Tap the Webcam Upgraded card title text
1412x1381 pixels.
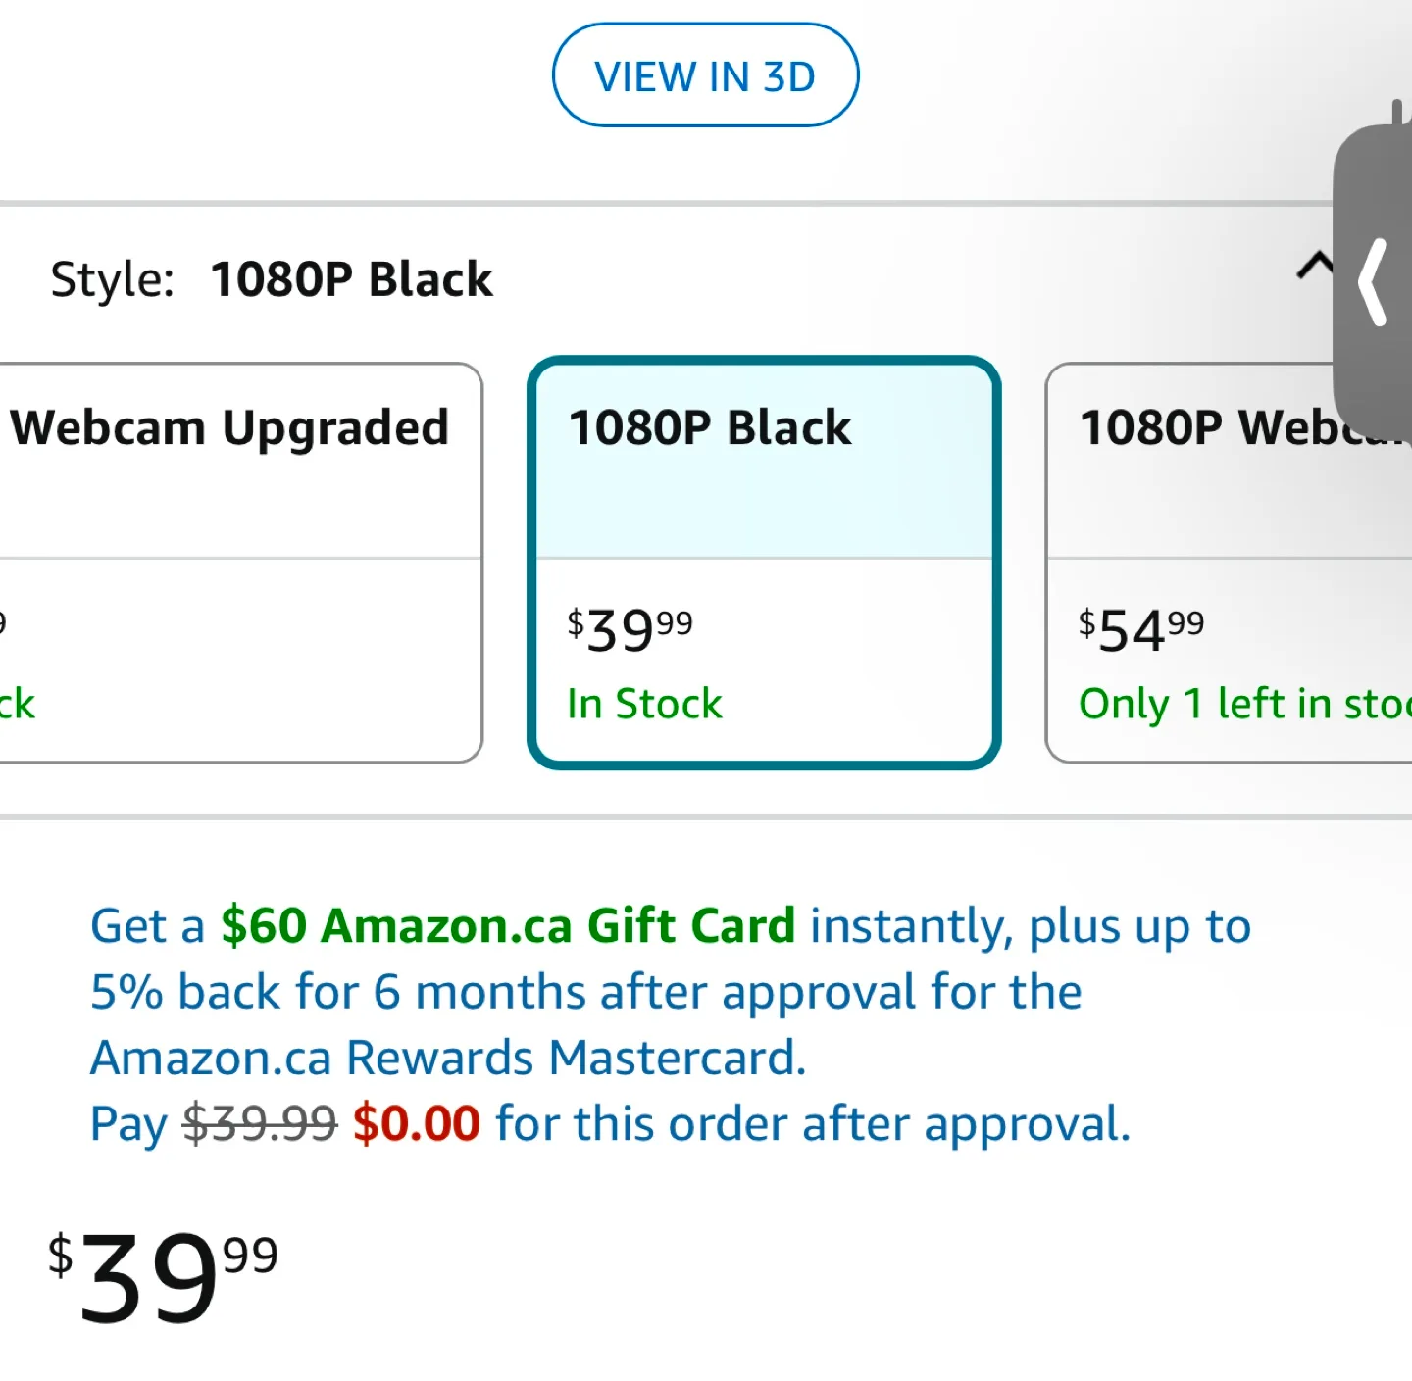click(229, 428)
